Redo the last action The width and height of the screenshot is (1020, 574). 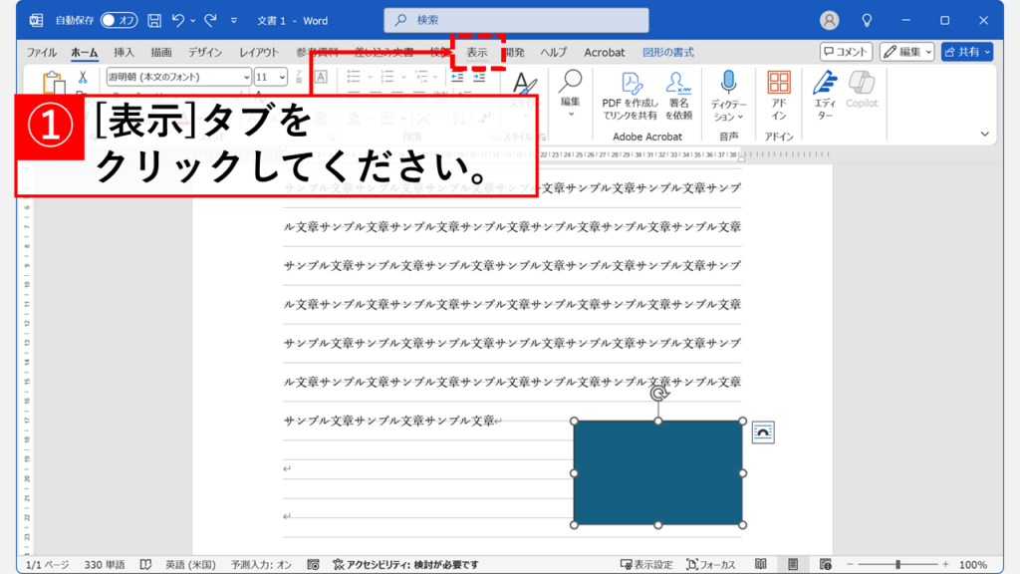pyautogui.click(x=210, y=21)
